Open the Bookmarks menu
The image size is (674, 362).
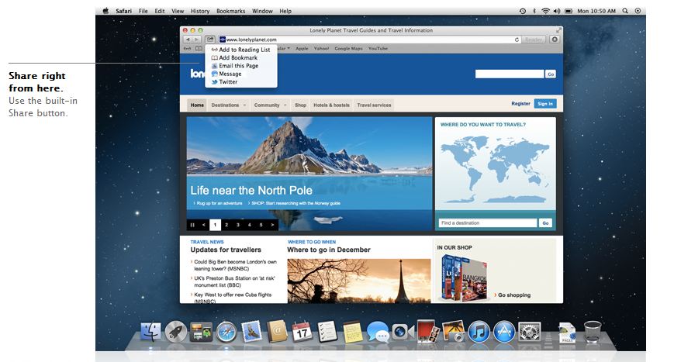(x=231, y=11)
